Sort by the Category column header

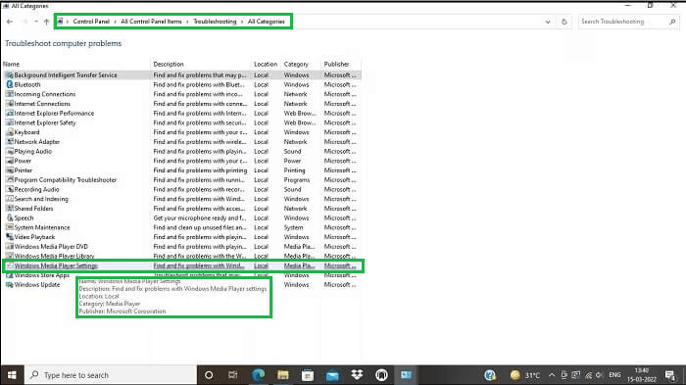296,65
